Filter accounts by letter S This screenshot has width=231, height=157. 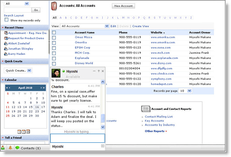click(x=154, y=18)
